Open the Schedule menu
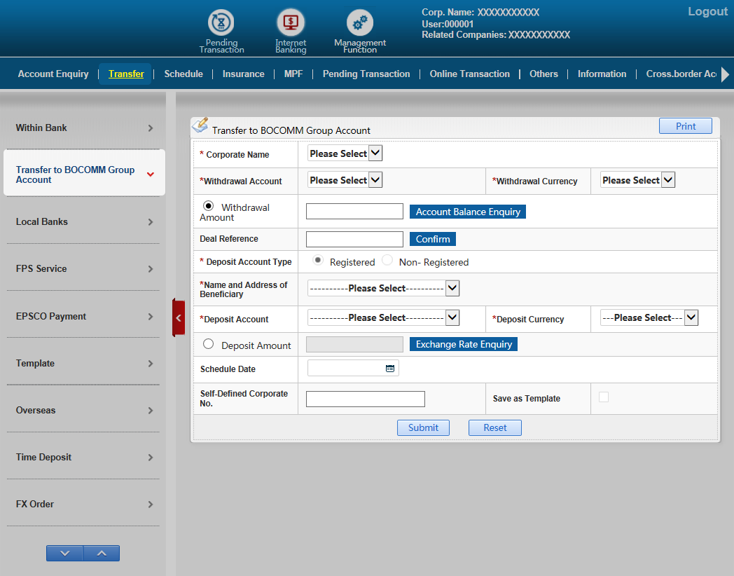734x576 pixels. coord(183,74)
